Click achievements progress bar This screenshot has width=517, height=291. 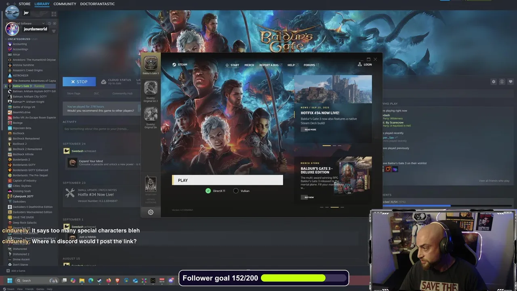click(448, 206)
